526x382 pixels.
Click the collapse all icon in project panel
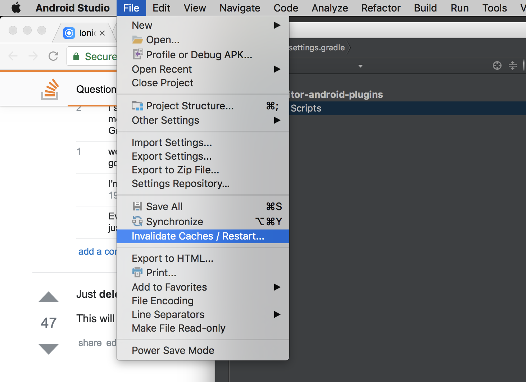512,65
